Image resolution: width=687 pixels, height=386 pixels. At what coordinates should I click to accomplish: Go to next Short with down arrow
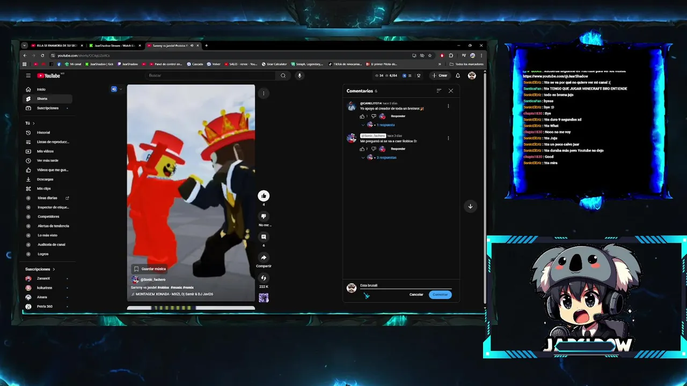(470, 206)
